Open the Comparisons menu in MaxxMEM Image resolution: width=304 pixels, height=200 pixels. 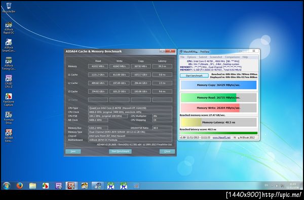coord(232,57)
